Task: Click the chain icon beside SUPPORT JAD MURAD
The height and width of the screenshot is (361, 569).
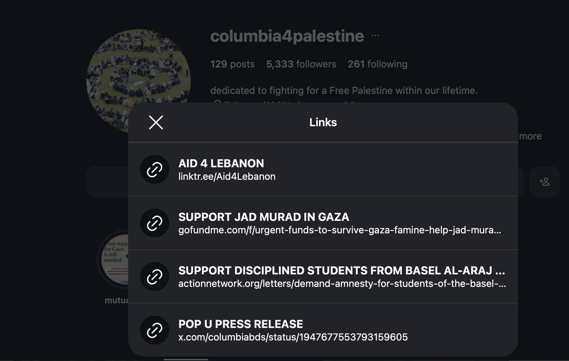Action: click(155, 223)
